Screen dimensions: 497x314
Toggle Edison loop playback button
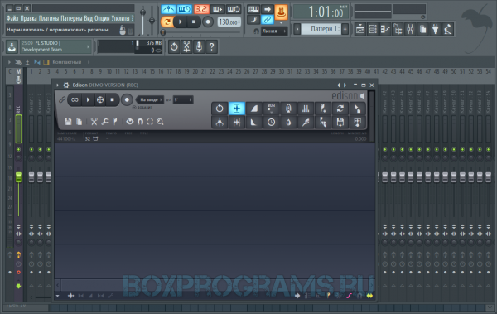75,100
